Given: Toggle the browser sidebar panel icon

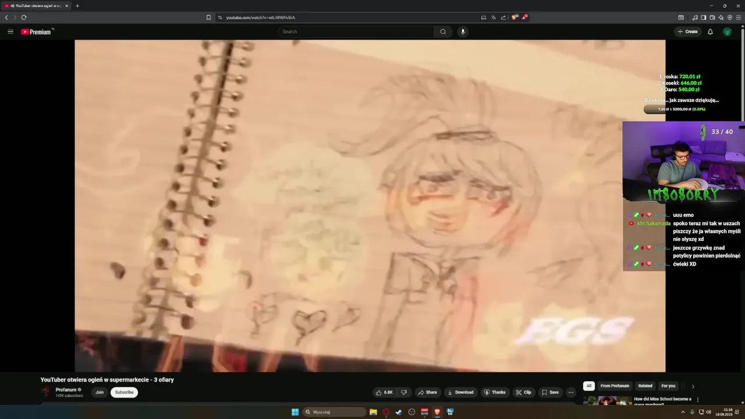Looking at the screenshot, I should pos(703,17).
